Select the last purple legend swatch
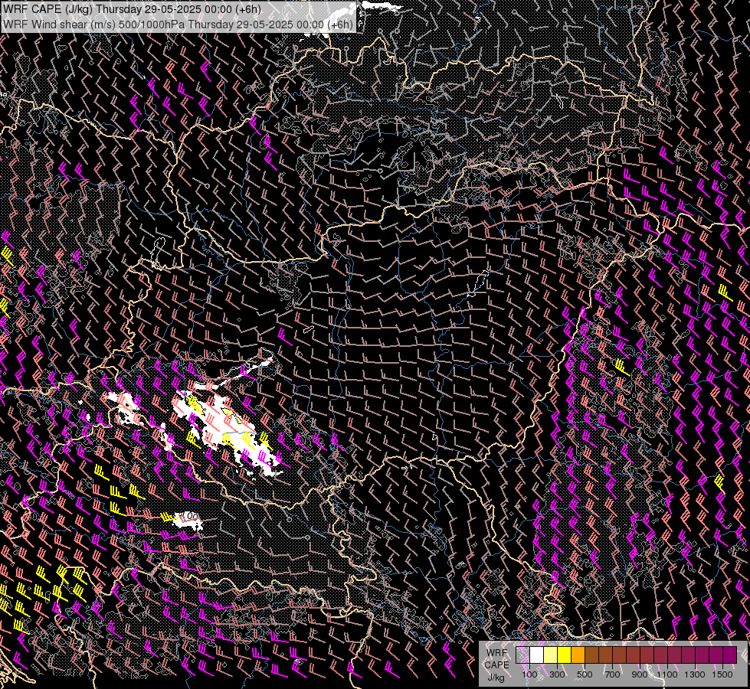Screen dimensions: 750x689 pyautogui.click(x=729, y=655)
